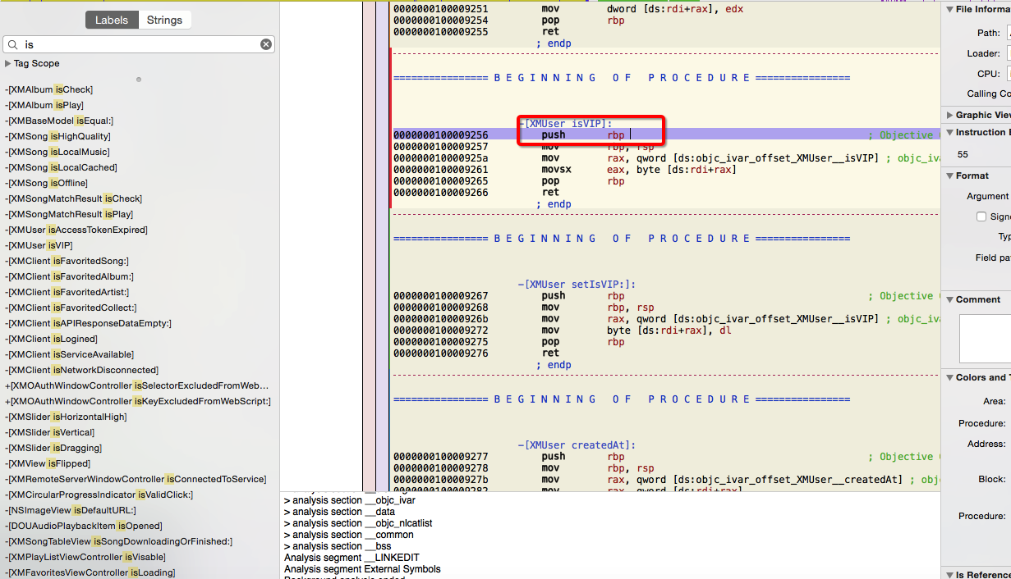
Task: Click log line "analysis section __objc_nlcatlist"
Action: coord(358,523)
